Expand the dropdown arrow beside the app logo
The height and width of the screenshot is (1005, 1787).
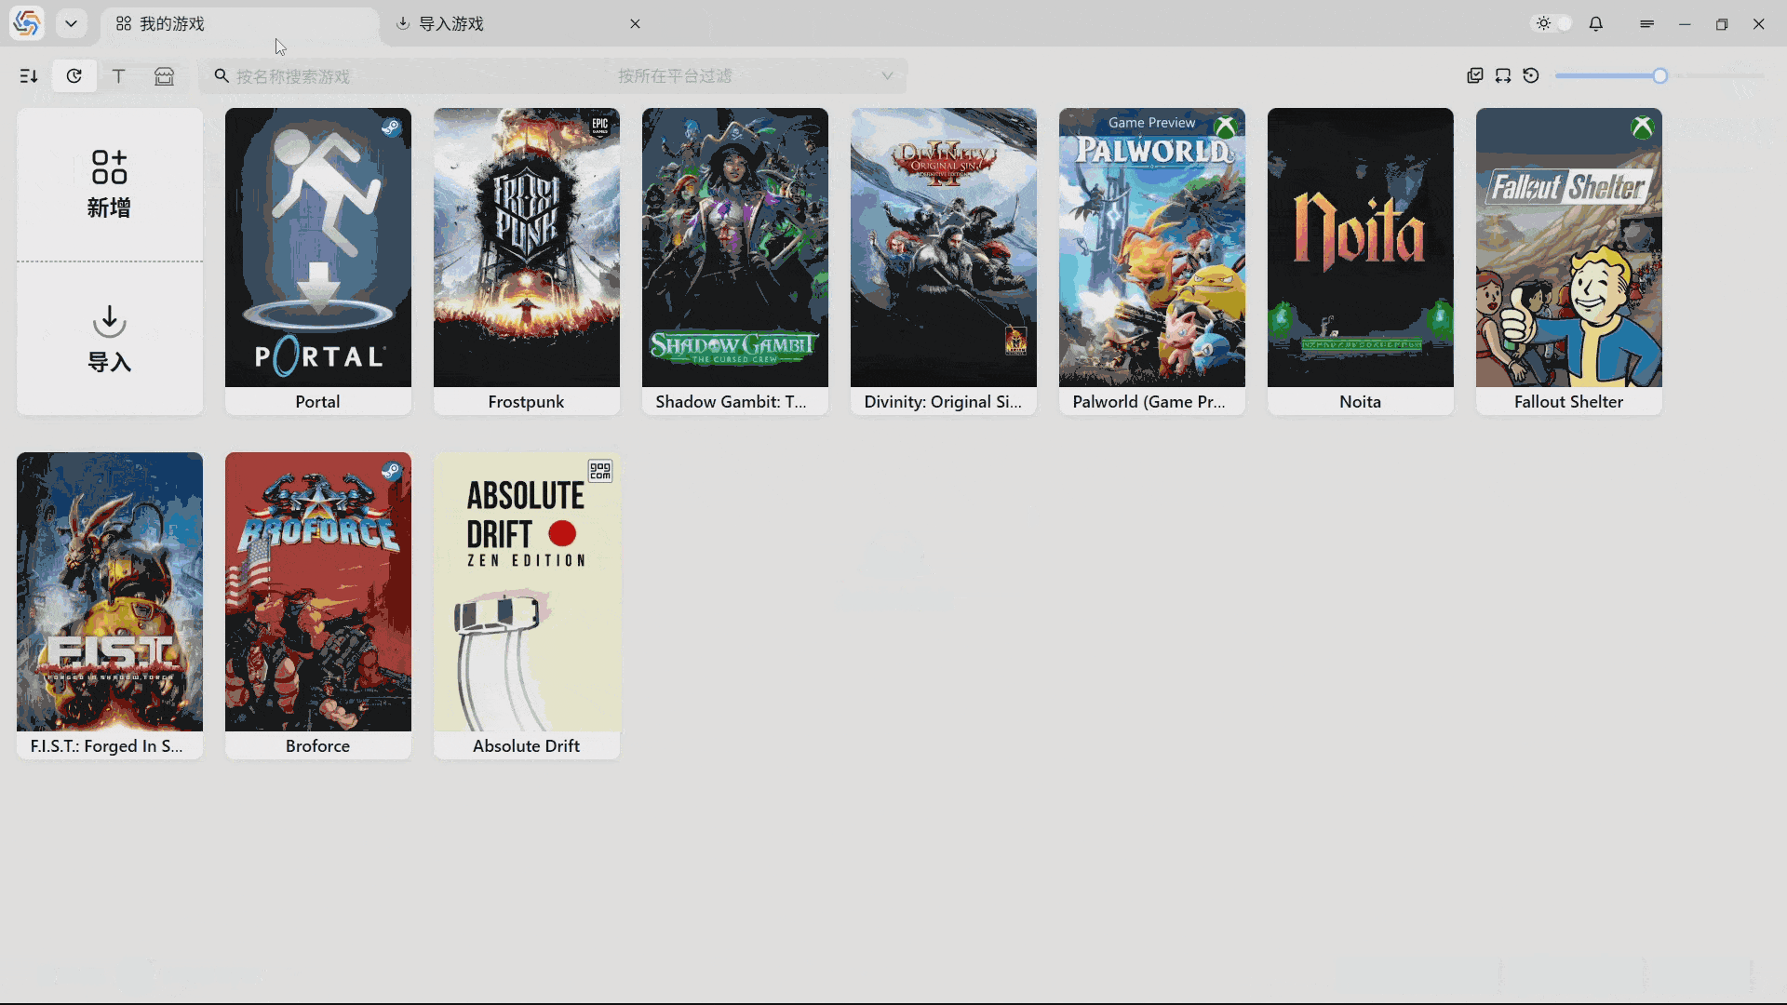point(71,23)
